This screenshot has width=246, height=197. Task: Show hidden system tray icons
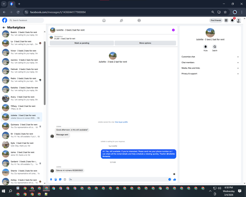(210, 191)
